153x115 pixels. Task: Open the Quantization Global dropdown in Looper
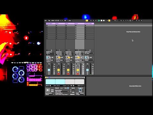pyautogui.click(x=50, y=95)
